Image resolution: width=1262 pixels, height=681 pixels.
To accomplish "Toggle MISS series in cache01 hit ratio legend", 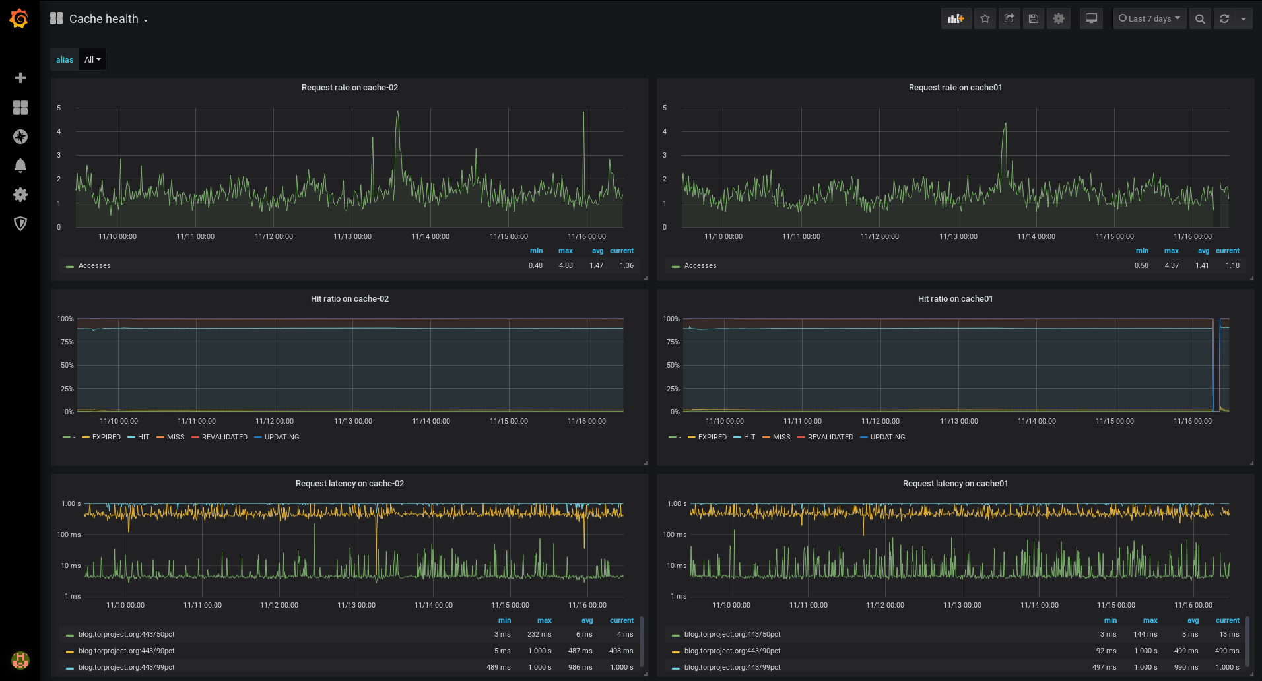I will coord(781,437).
